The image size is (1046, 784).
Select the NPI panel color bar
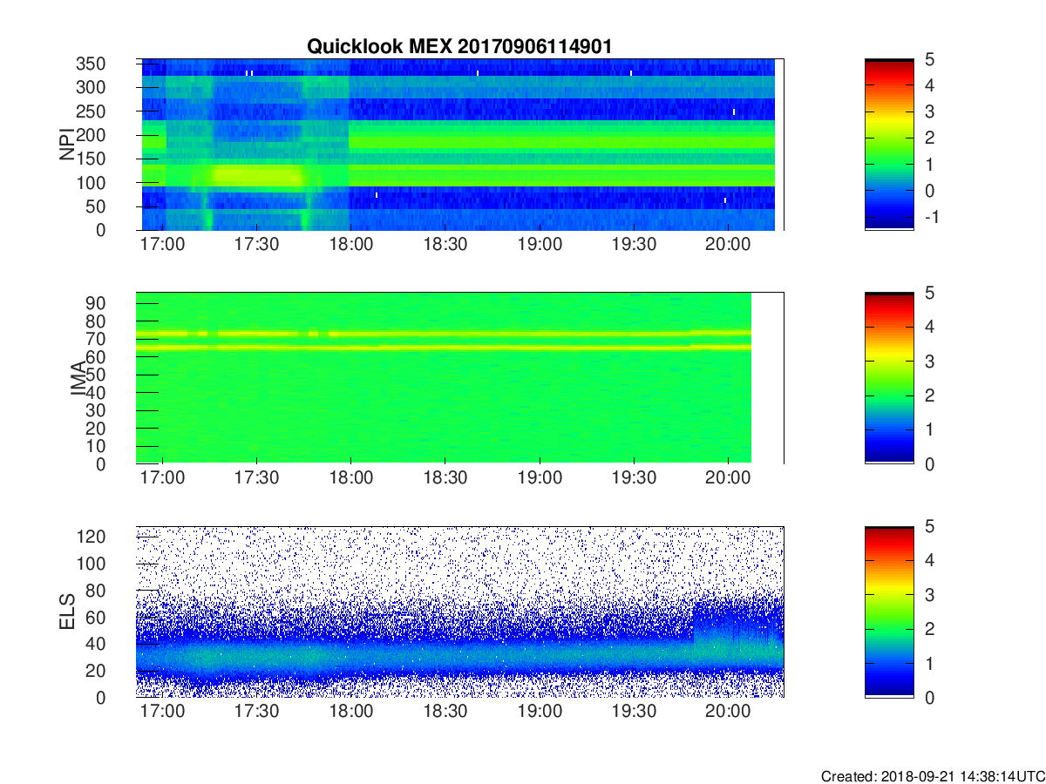pos(889,144)
